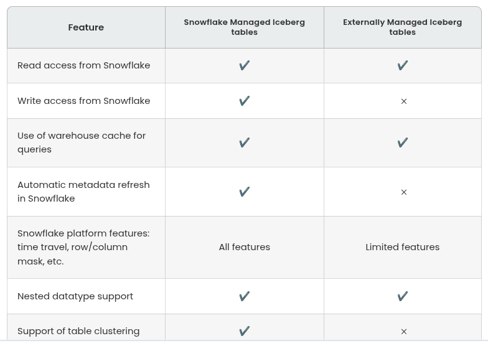
Task: Click the Feature column header
Action: [x=86, y=27]
